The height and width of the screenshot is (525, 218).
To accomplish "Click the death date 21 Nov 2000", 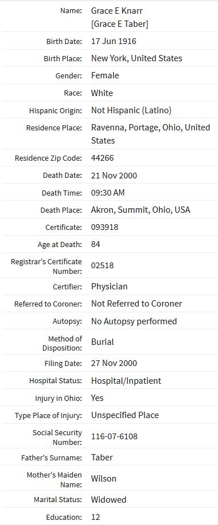I will click(x=114, y=176).
